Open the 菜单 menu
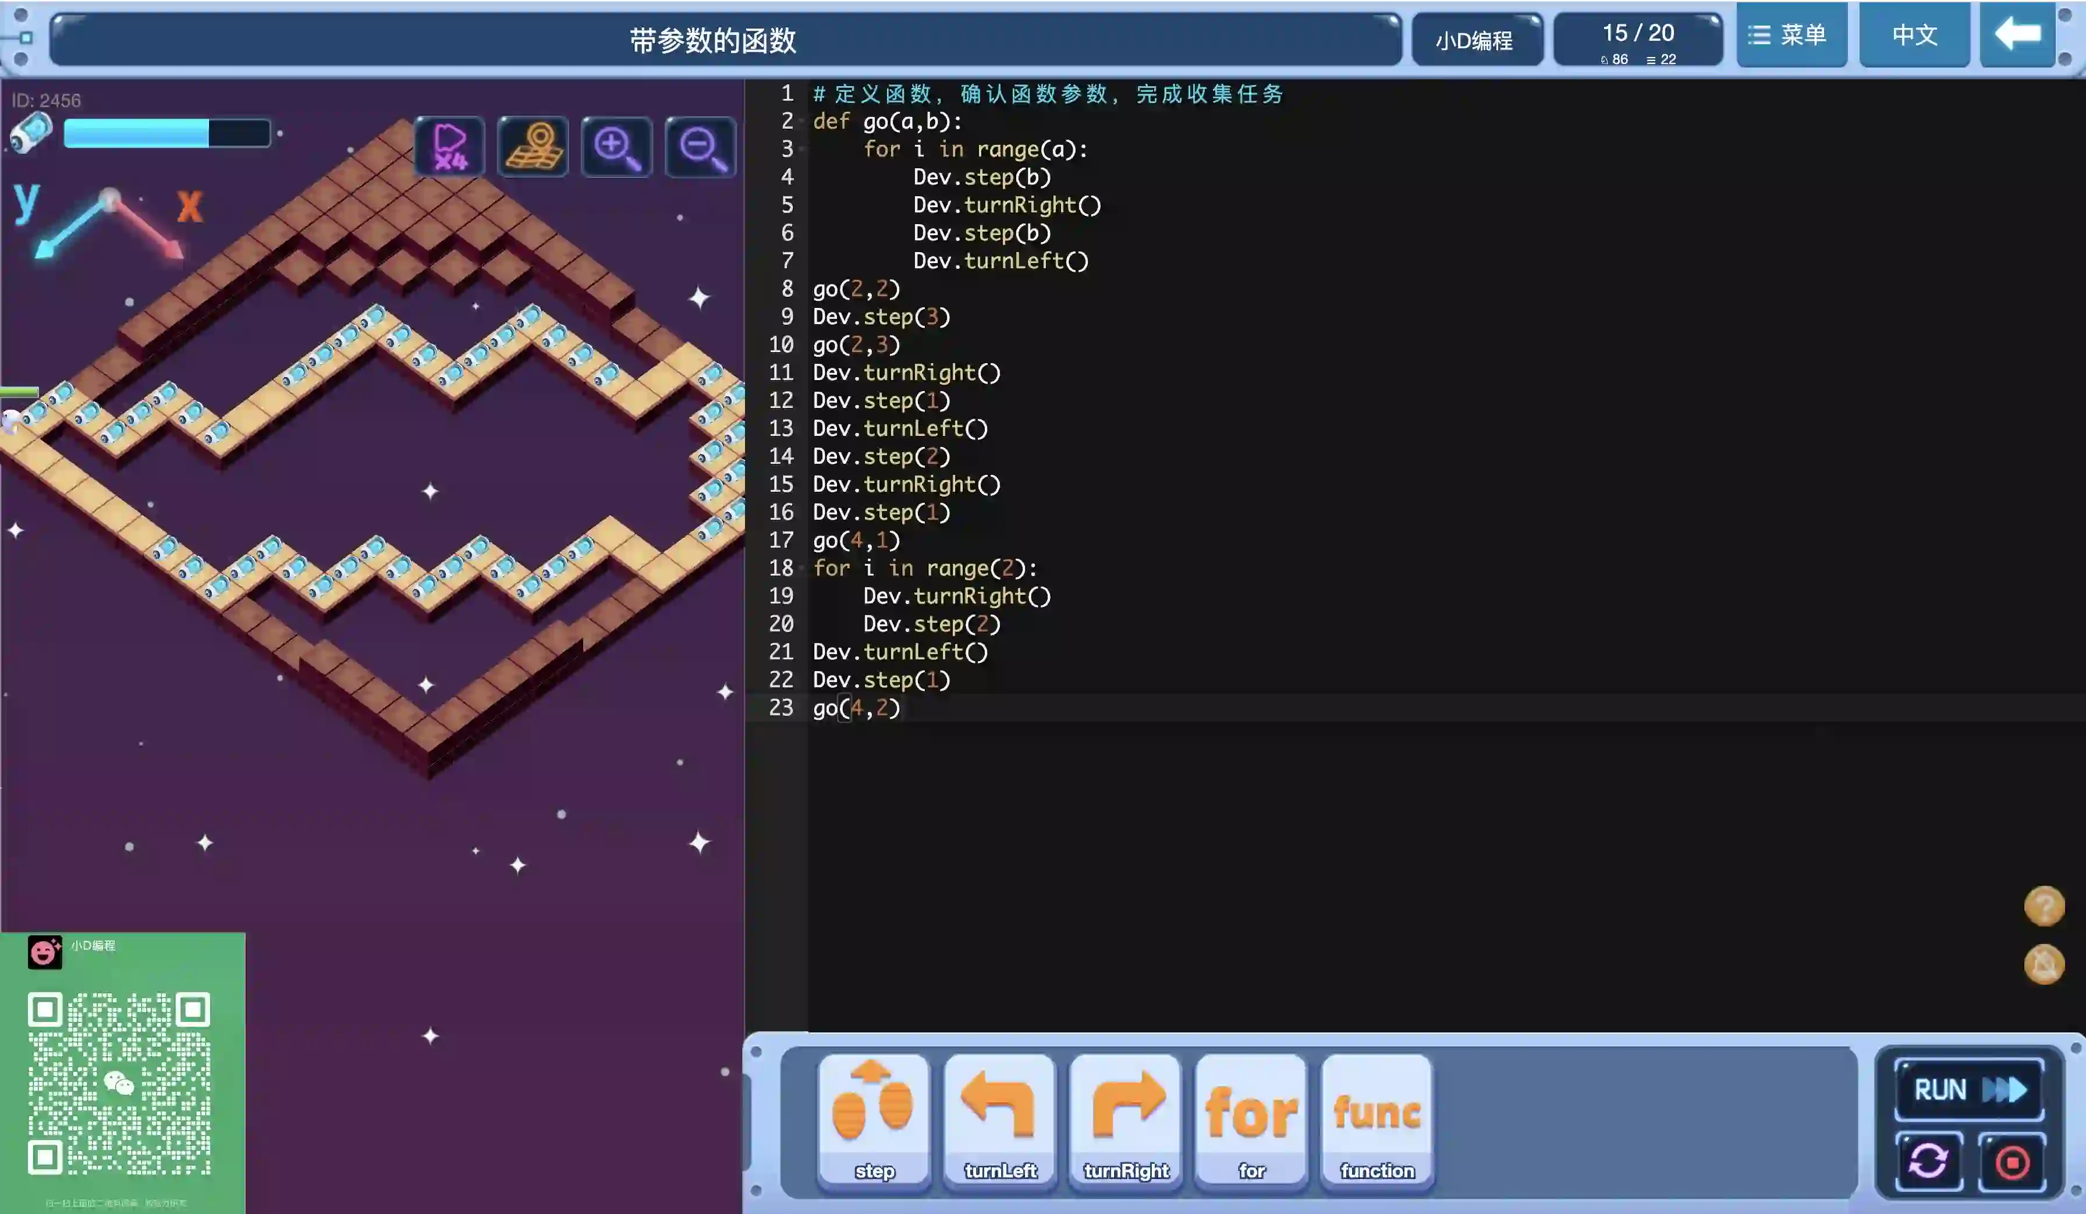Image resolution: width=2086 pixels, height=1214 pixels. coord(1791,35)
